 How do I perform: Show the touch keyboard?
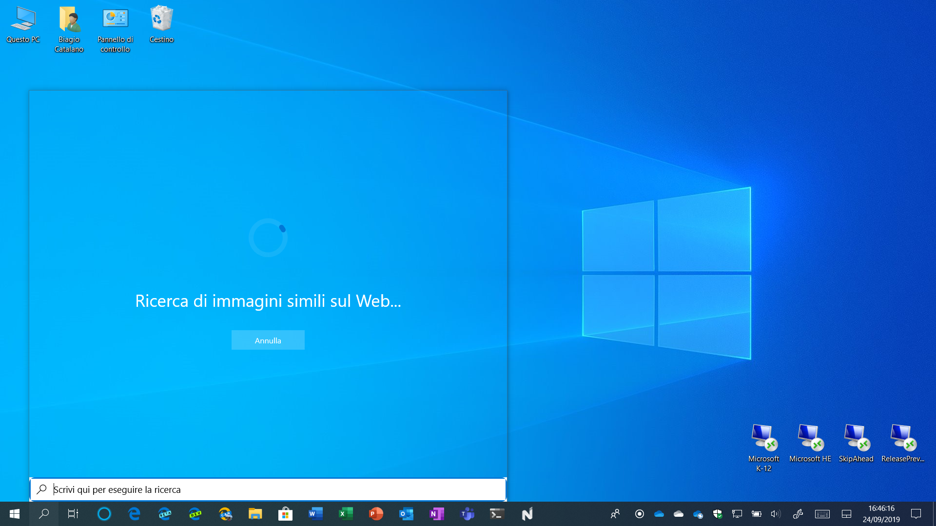point(822,514)
